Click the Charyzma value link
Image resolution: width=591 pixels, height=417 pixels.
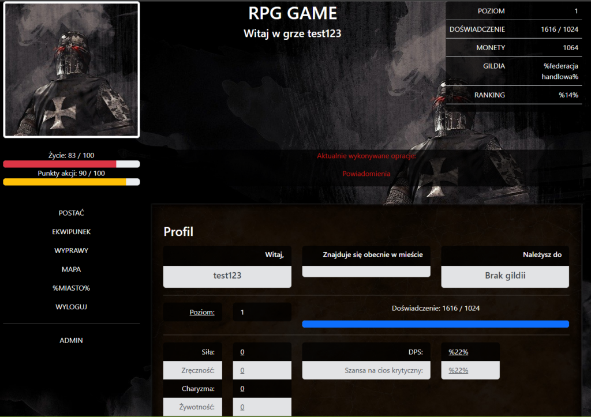(242, 389)
